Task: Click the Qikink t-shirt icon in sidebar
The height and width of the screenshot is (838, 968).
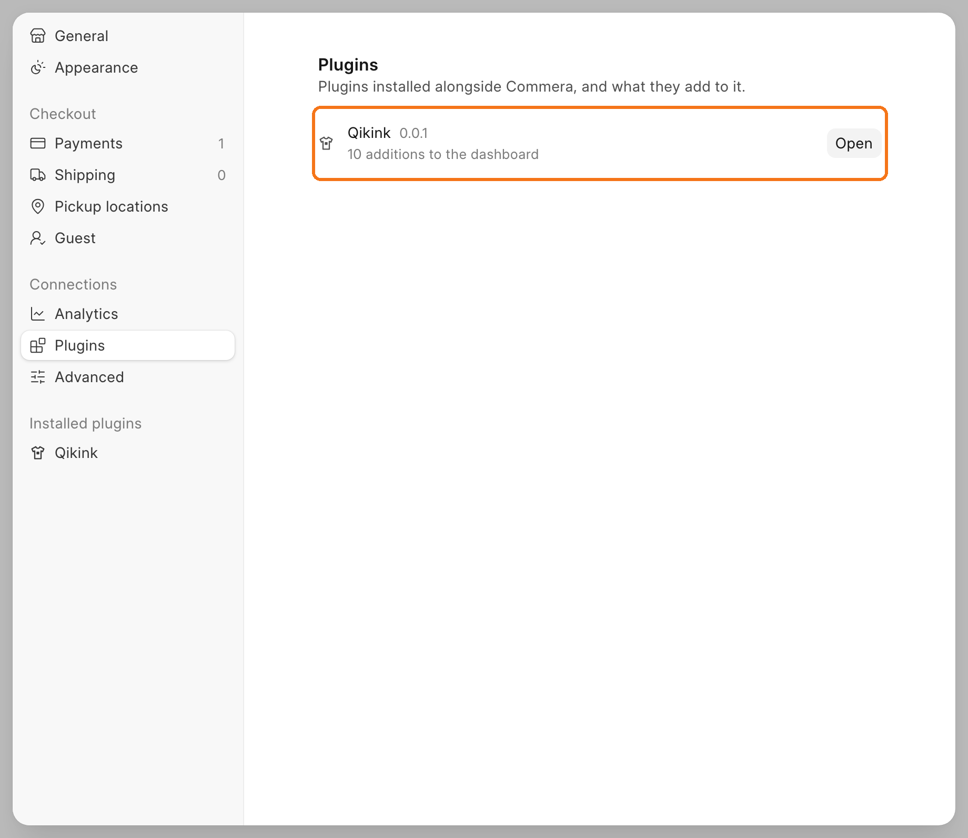Action: pyautogui.click(x=38, y=453)
